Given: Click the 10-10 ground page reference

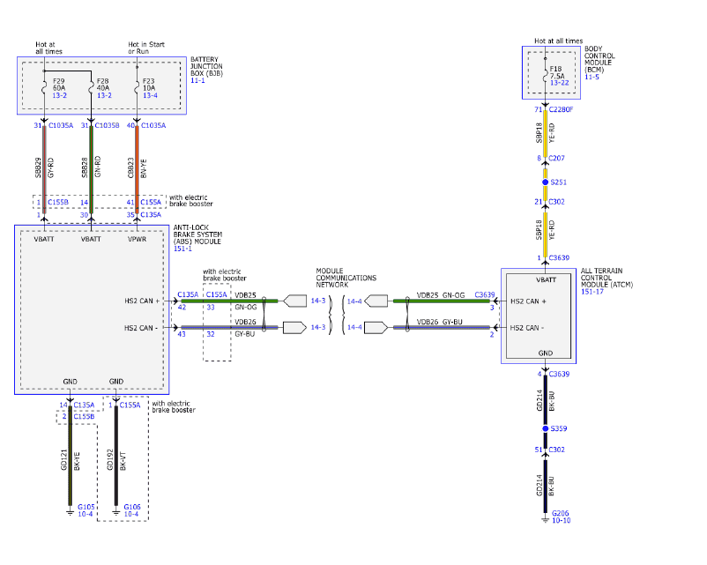Looking at the screenshot, I should click(x=561, y=520).
